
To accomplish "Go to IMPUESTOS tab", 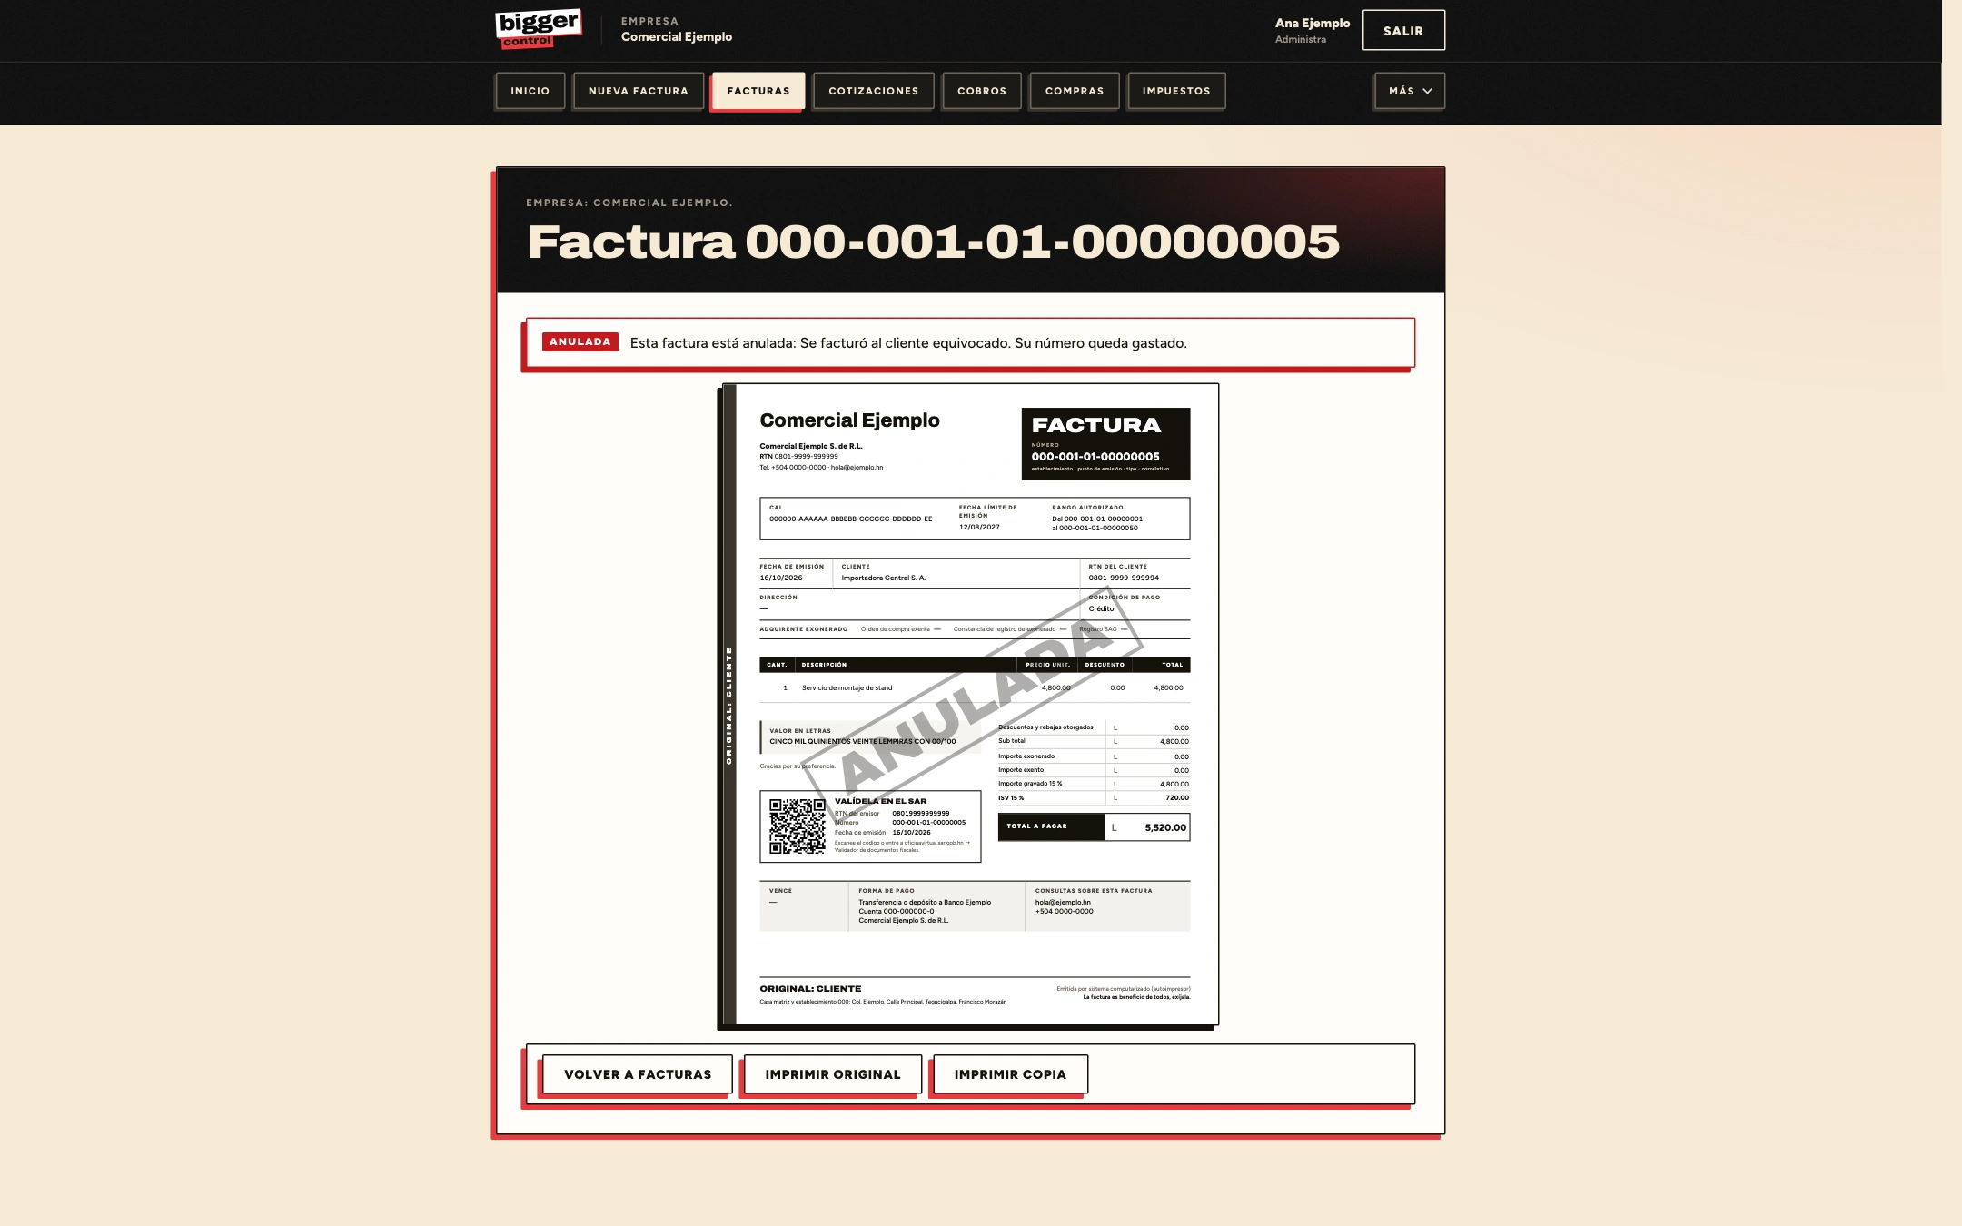I will 1176,91.
